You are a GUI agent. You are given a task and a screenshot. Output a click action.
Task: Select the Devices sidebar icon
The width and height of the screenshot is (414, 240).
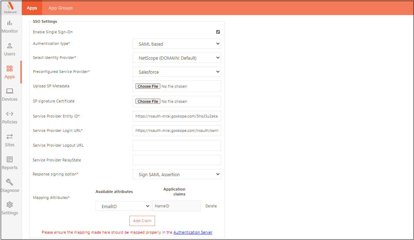click(x=10, y=95)
